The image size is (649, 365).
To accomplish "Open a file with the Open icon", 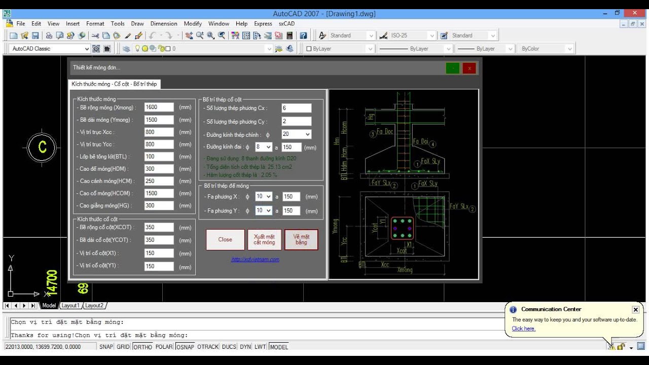I will (x=24, y=35).
